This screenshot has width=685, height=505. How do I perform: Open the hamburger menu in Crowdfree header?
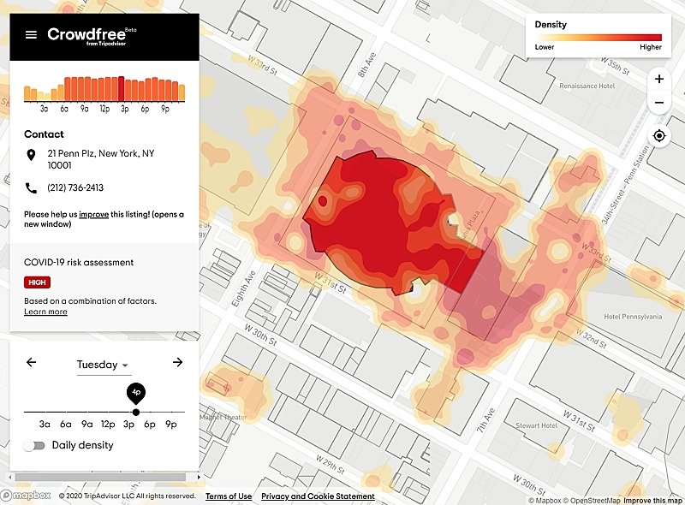coord(31,34)
